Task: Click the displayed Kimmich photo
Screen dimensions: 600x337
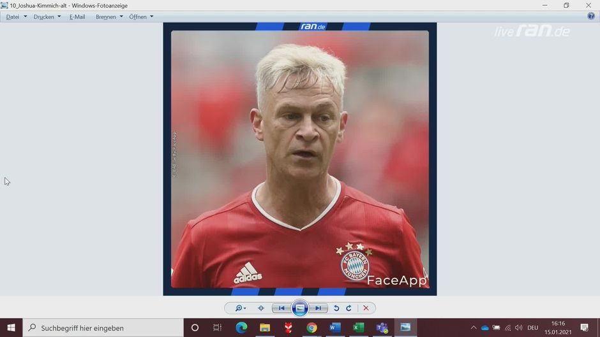Action: click(x=300, y=159)
